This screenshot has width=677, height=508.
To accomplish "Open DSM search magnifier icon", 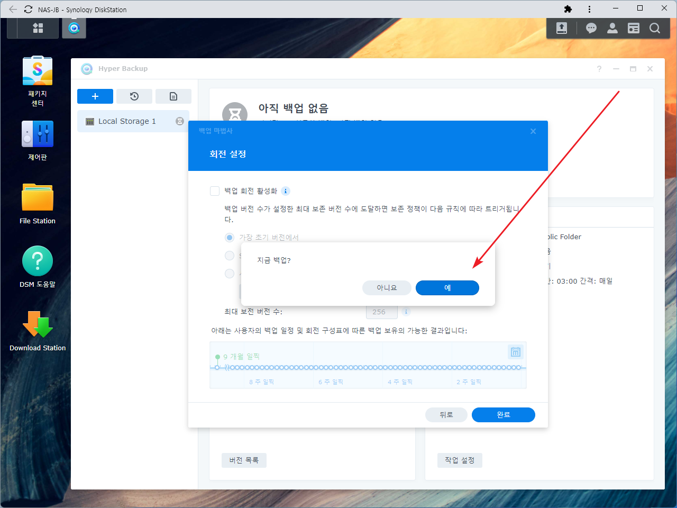I will coord(655,28).
